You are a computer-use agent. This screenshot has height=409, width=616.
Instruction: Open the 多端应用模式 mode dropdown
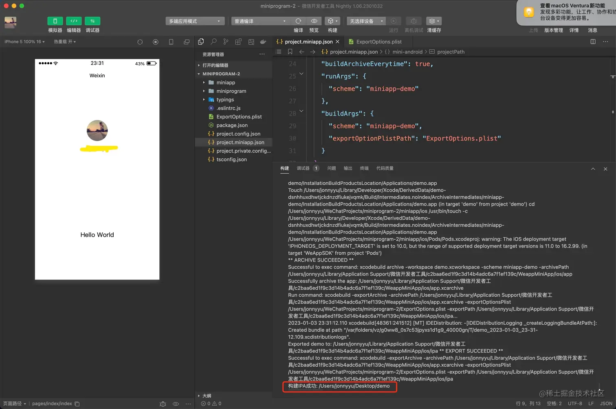(195, 21)
